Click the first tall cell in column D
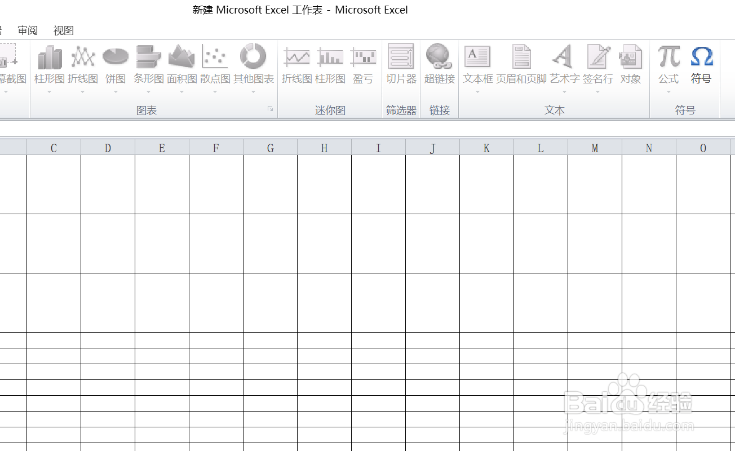 coord(108,184)
